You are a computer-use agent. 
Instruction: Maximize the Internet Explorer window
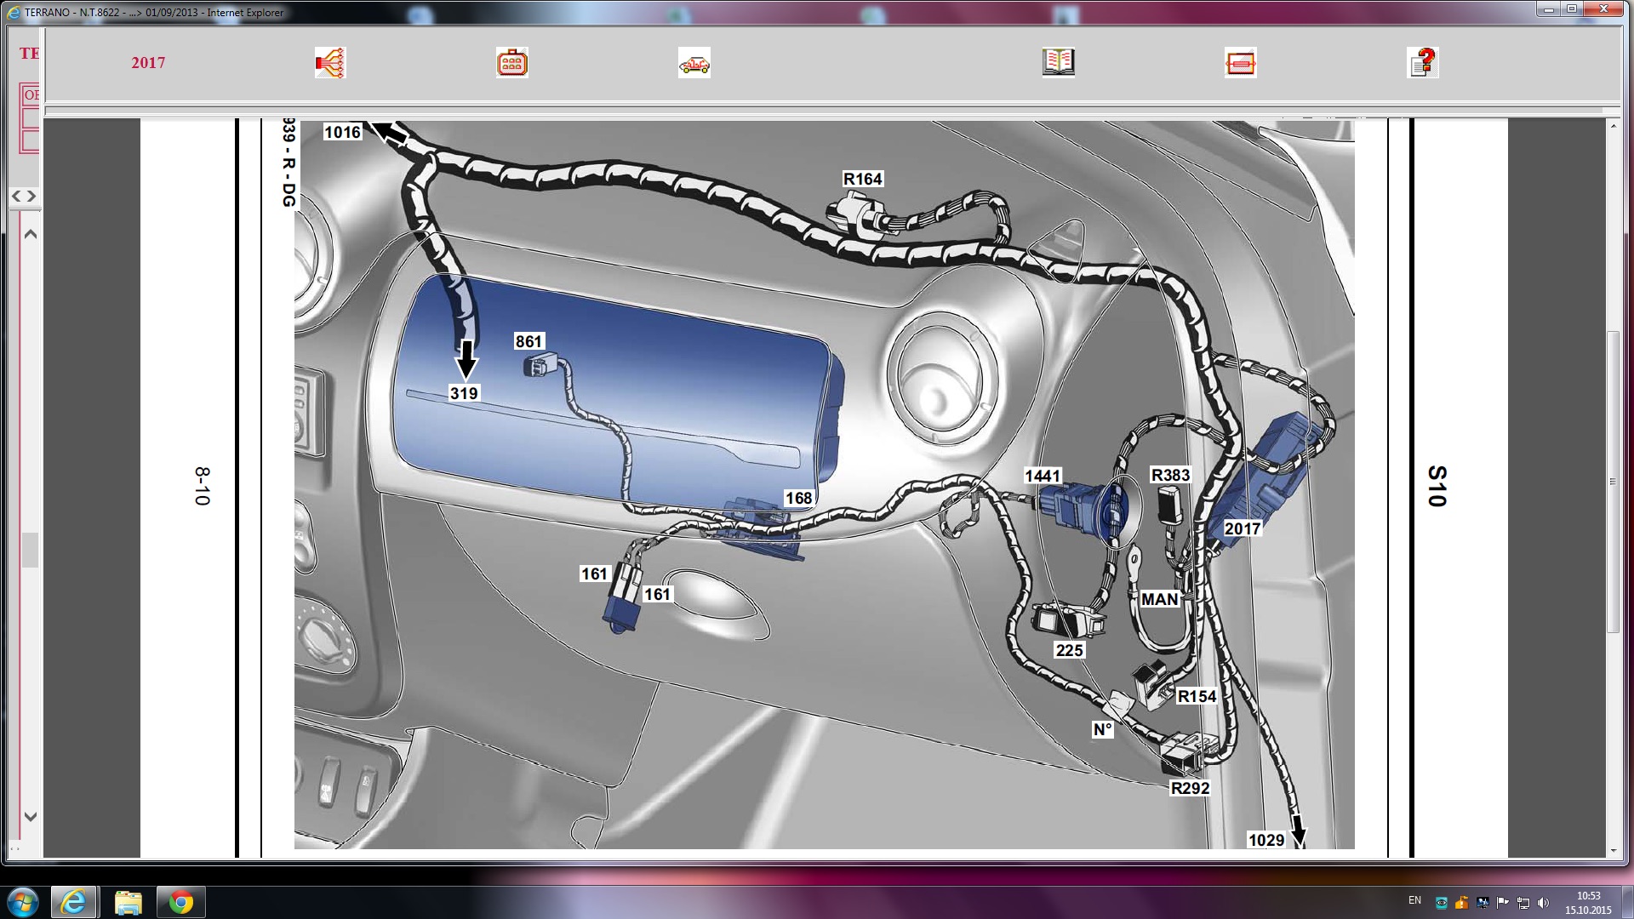coord(1572,9)
